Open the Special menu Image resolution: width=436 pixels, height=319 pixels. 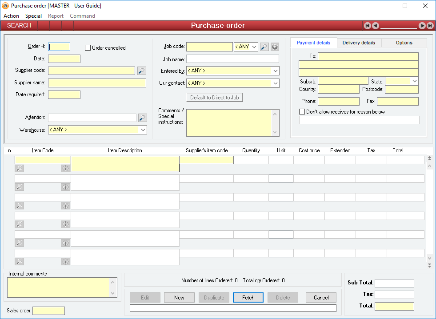pos(33,16)
